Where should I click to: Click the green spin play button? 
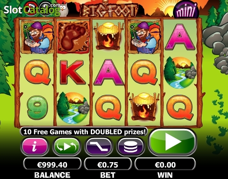point(173,142)
